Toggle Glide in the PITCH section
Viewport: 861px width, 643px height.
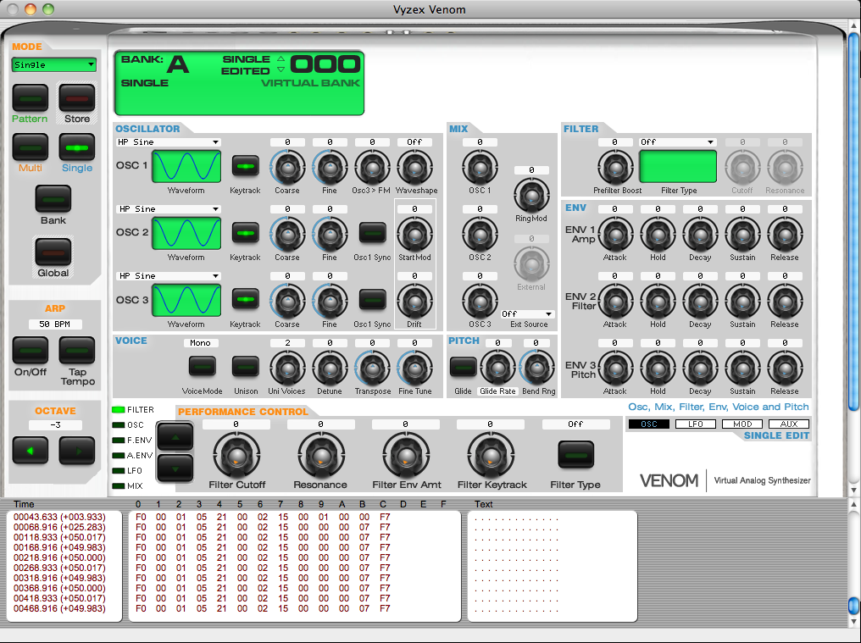(462, 364)
